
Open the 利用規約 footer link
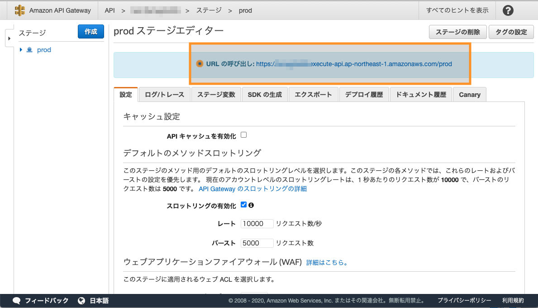(x=513, y=300)
